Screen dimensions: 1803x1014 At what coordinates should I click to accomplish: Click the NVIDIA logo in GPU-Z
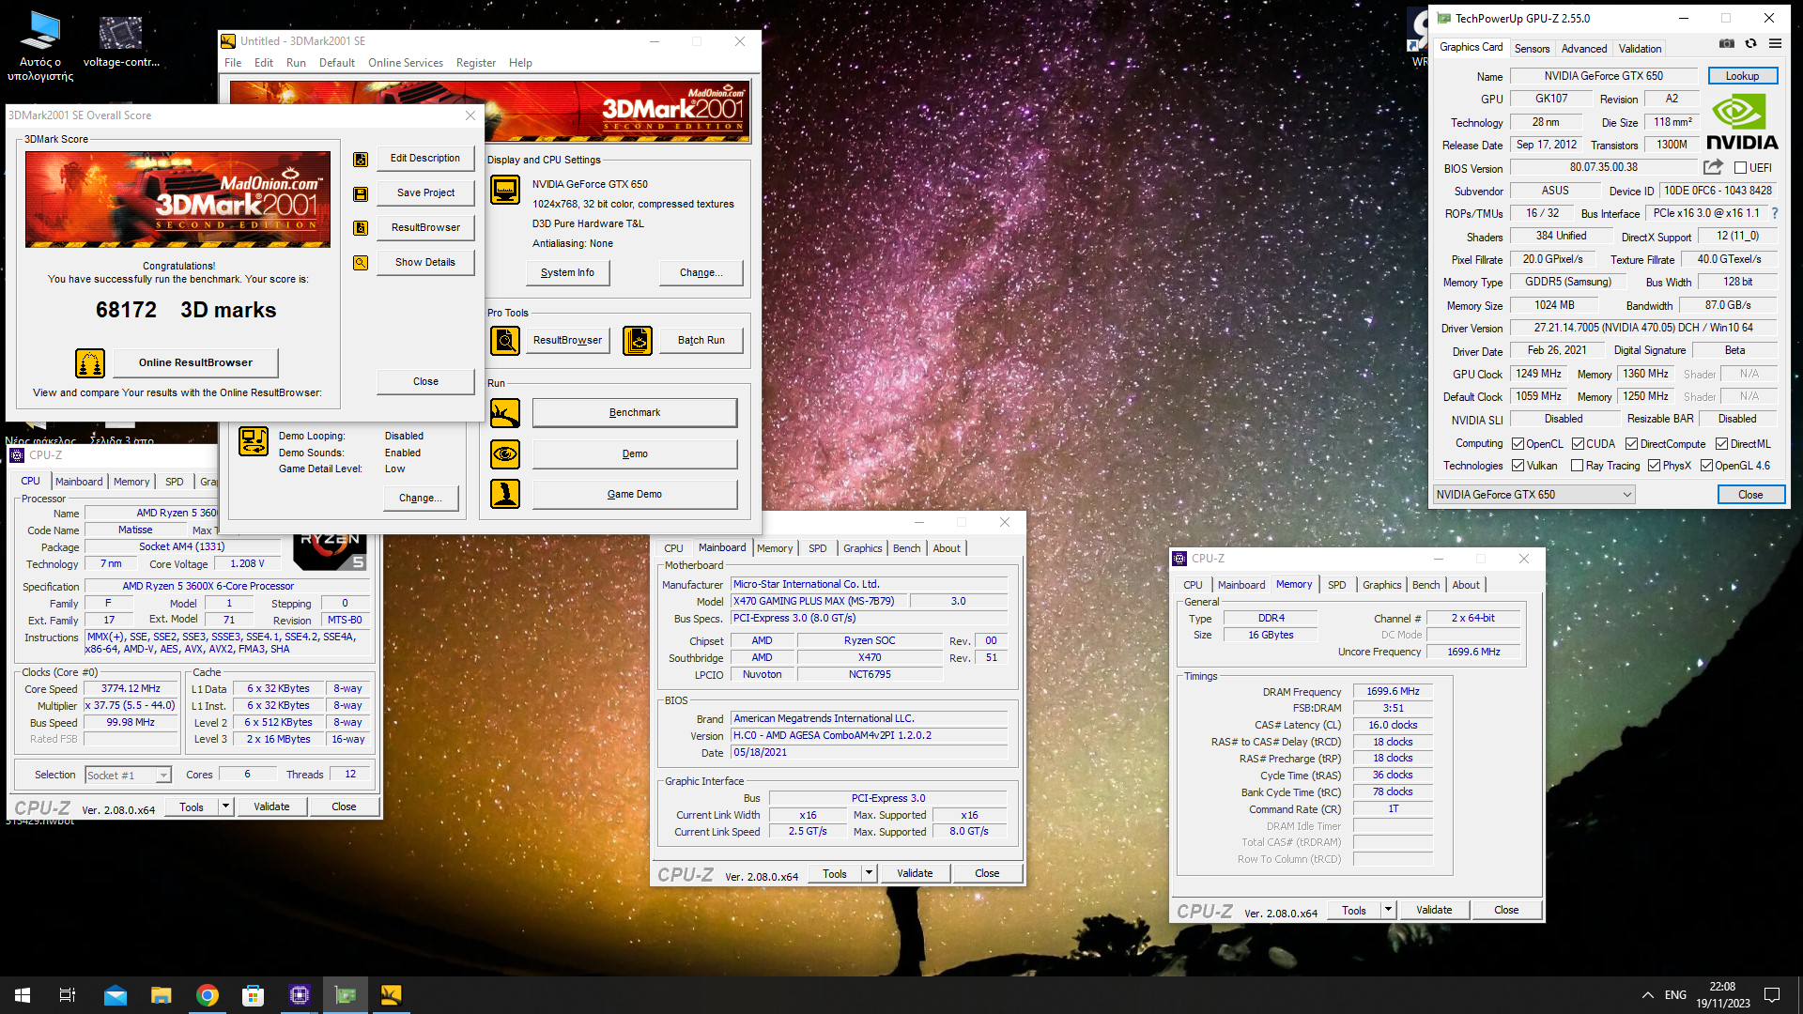point(1742,122)
